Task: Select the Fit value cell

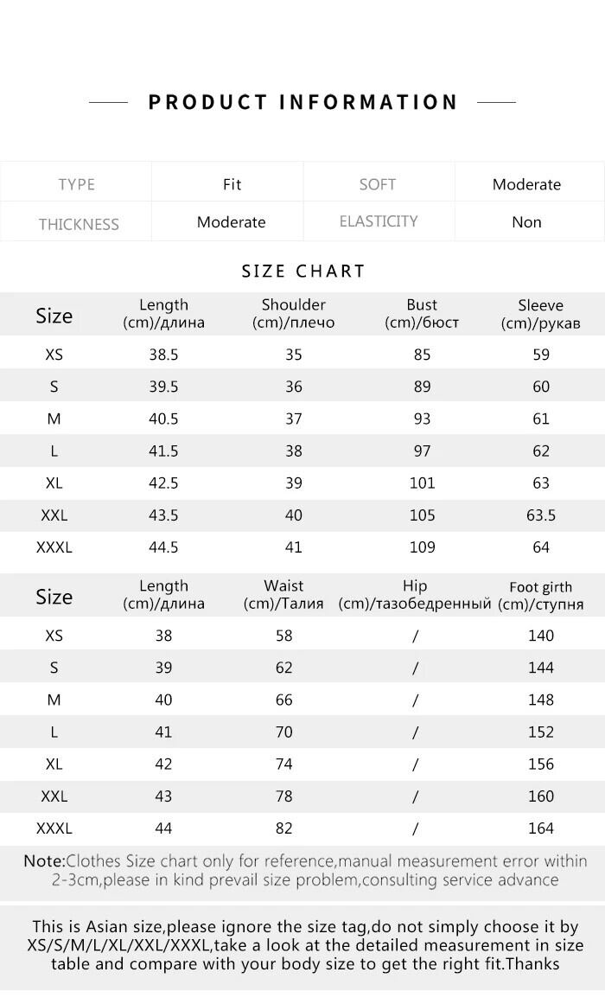Action: [x=232, y=184]
